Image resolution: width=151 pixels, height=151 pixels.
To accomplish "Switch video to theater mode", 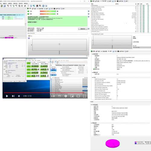I will [x=78, y=96].
